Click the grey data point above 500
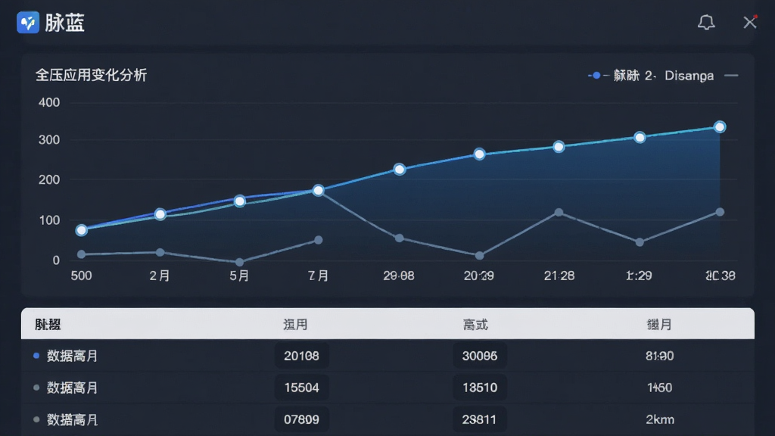Screen dimensions: 775x436 pyautogui.click(x=82, y=254)
